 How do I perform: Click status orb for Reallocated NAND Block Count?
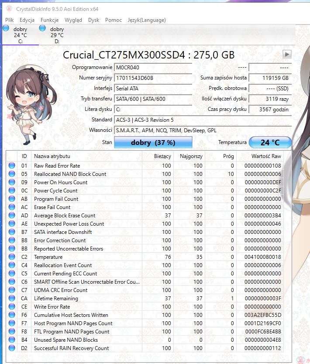coord(12,174)
